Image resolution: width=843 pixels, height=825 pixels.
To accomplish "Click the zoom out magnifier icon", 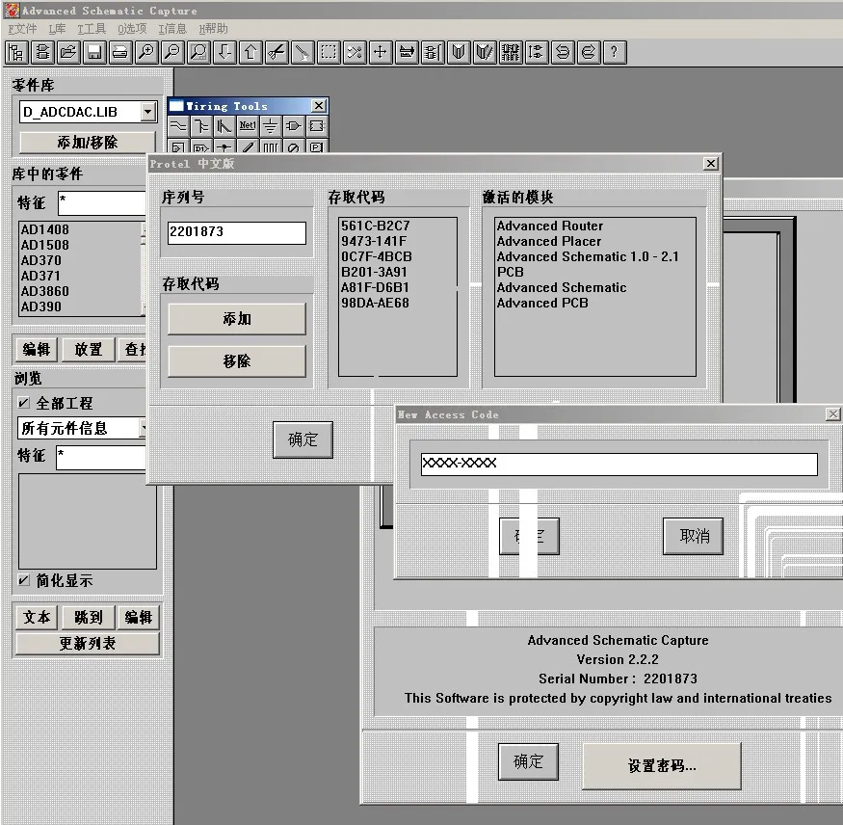I will click(172, 53).
